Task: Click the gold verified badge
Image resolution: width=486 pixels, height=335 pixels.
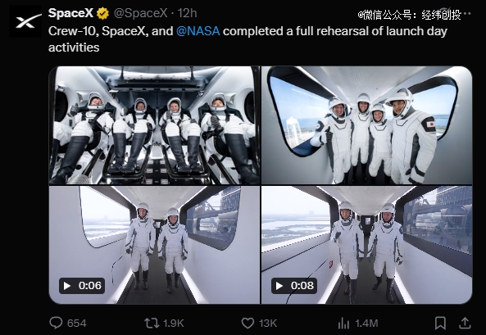Action: 103,13
